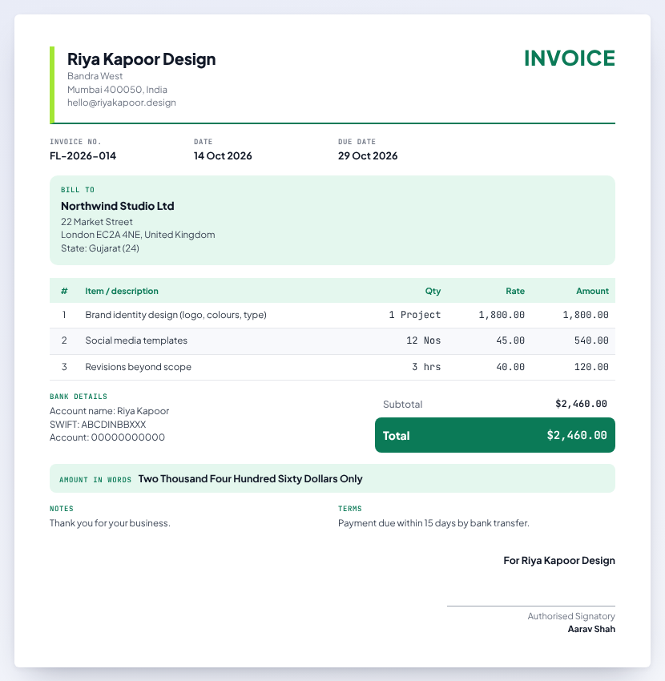Image resolution: width=665 pixels, height=681 pixels.
Task: Click the AMOUNT IN WORDS label
Action: [95, 480]
